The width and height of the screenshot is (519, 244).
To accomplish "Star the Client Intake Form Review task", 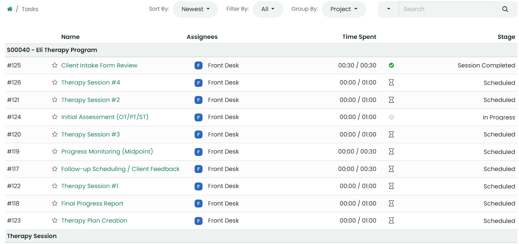I will tap(55, 65).
